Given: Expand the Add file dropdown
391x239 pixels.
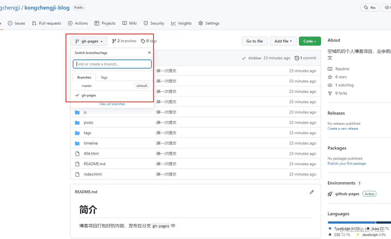Looking at the screenshot, I should 283,41.
